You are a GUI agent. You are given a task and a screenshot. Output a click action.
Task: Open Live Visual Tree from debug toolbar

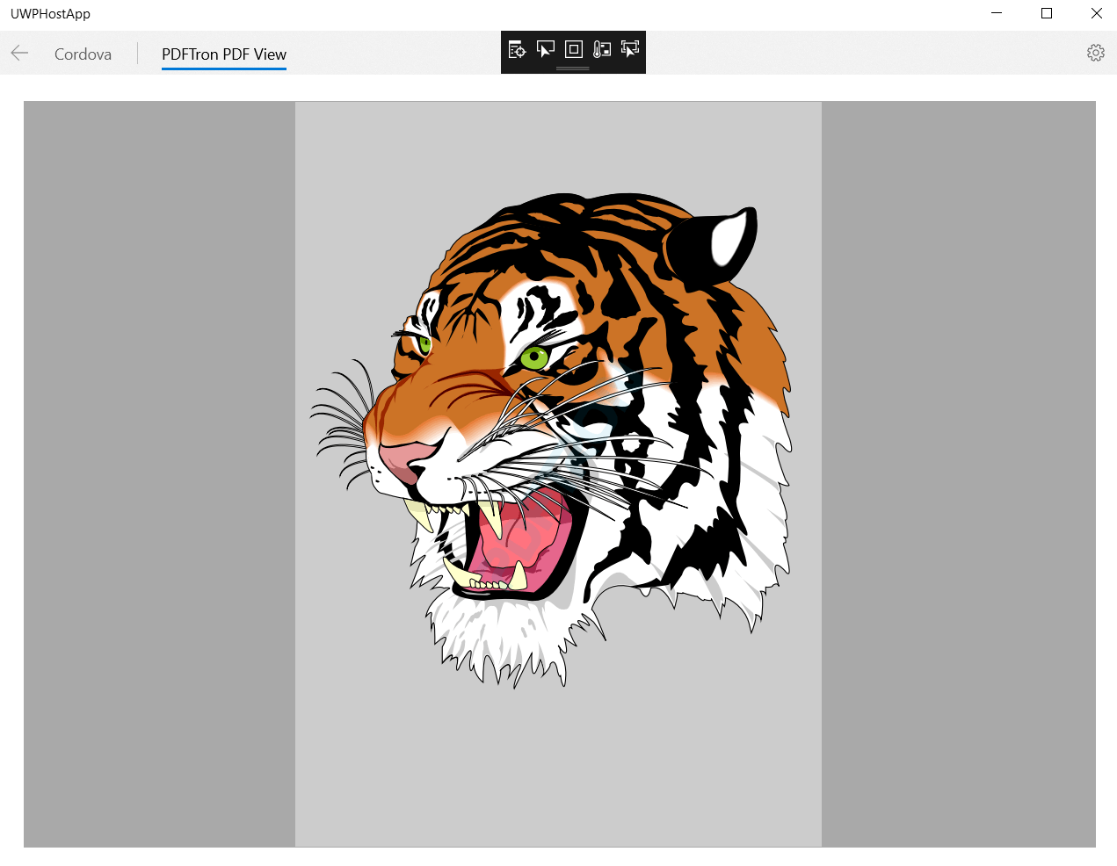pyautogui.click(x=517, y=49)
